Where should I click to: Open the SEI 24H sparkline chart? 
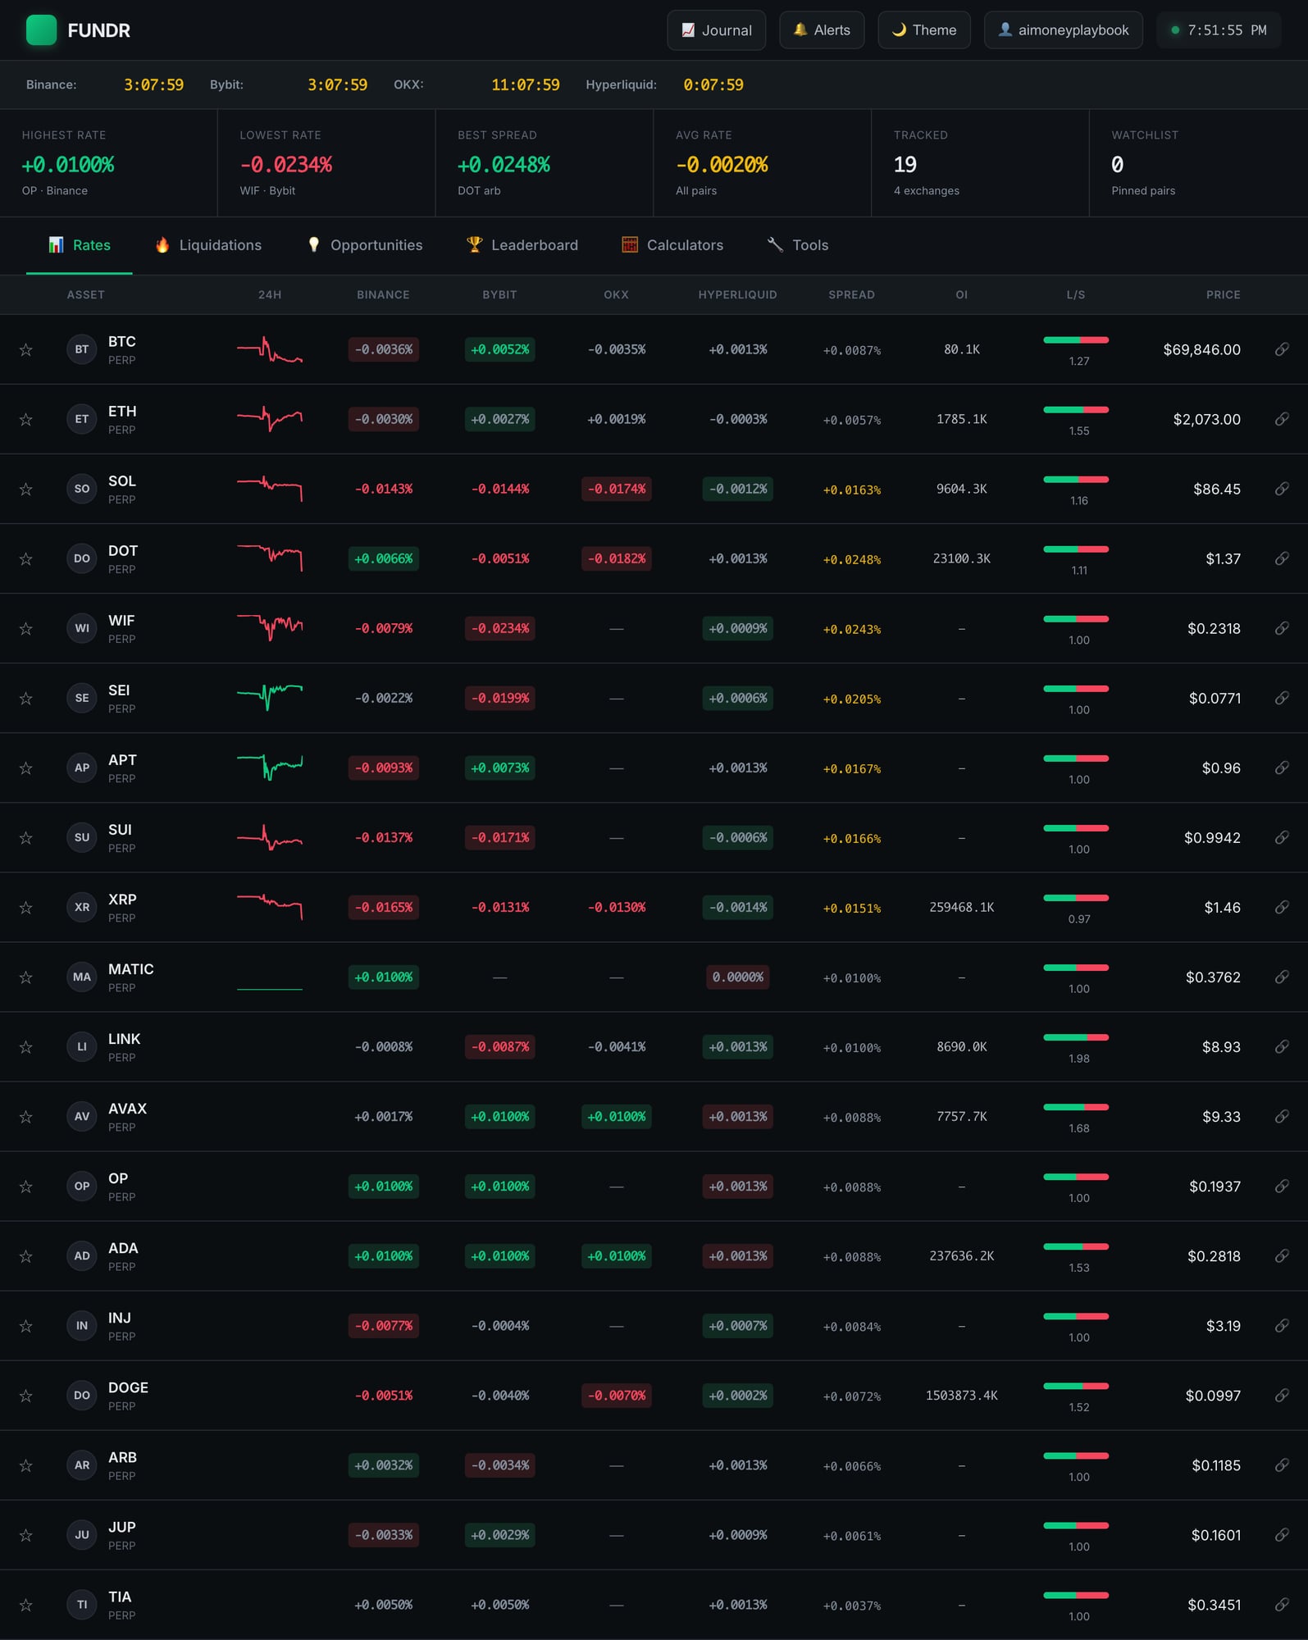[x=270, y=698]
